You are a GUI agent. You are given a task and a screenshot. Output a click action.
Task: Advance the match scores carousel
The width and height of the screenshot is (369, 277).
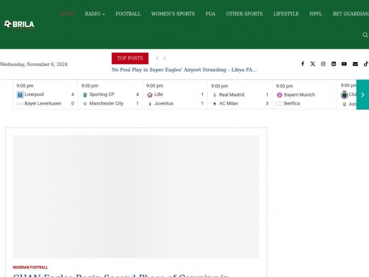coord(363,95)
